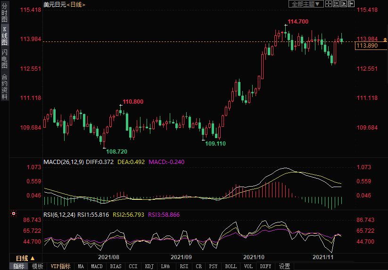Expand the 日线 period selector at bottom
Image resolution: width=388 pixels, height=270 pixels.
coord(25,258)
